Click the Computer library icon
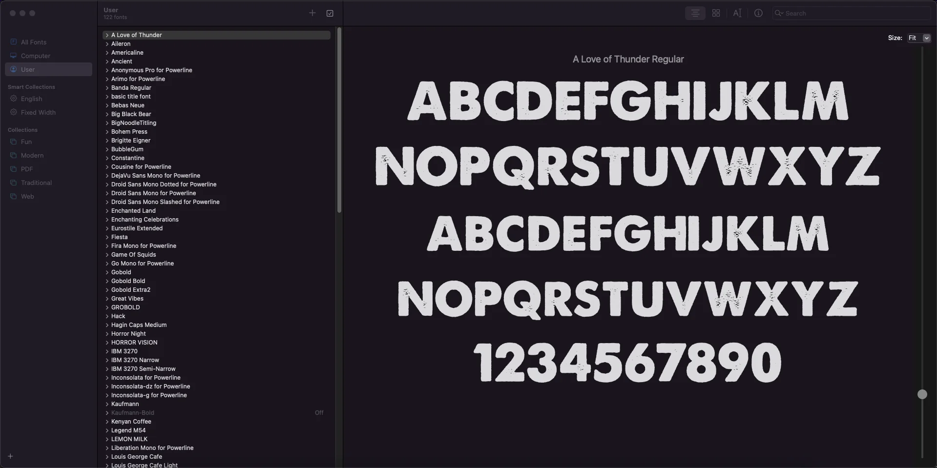 coord(14,56)
